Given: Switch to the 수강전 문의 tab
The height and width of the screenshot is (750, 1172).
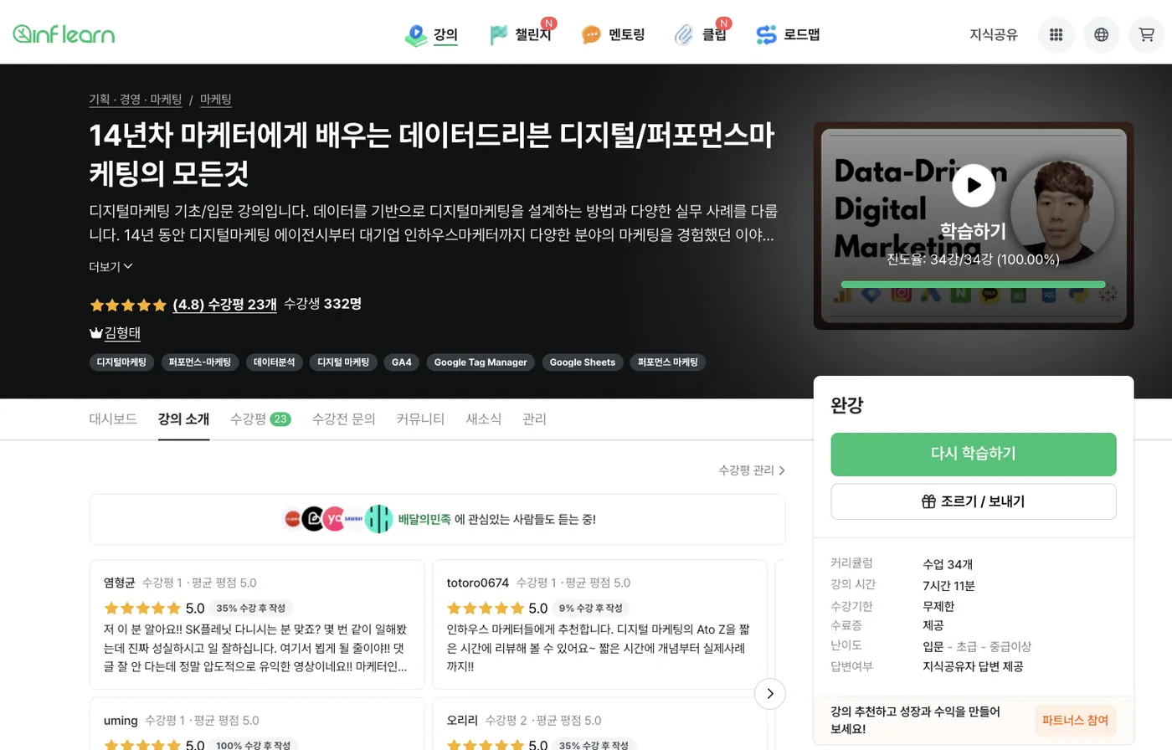Looking at the screenshot, I should point(343,419).
